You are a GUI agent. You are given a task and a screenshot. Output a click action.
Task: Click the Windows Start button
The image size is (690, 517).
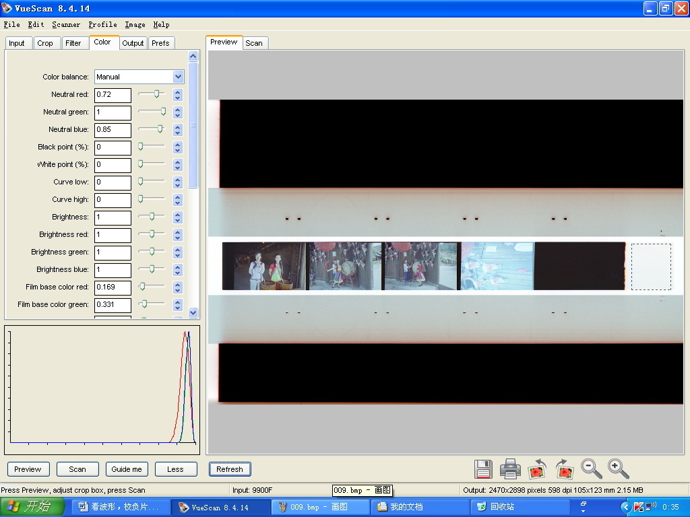34,507
